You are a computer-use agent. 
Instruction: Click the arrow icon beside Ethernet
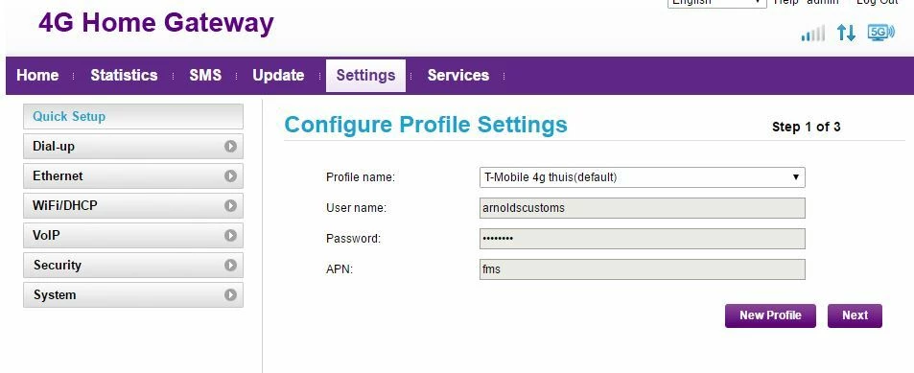[230, 176]
